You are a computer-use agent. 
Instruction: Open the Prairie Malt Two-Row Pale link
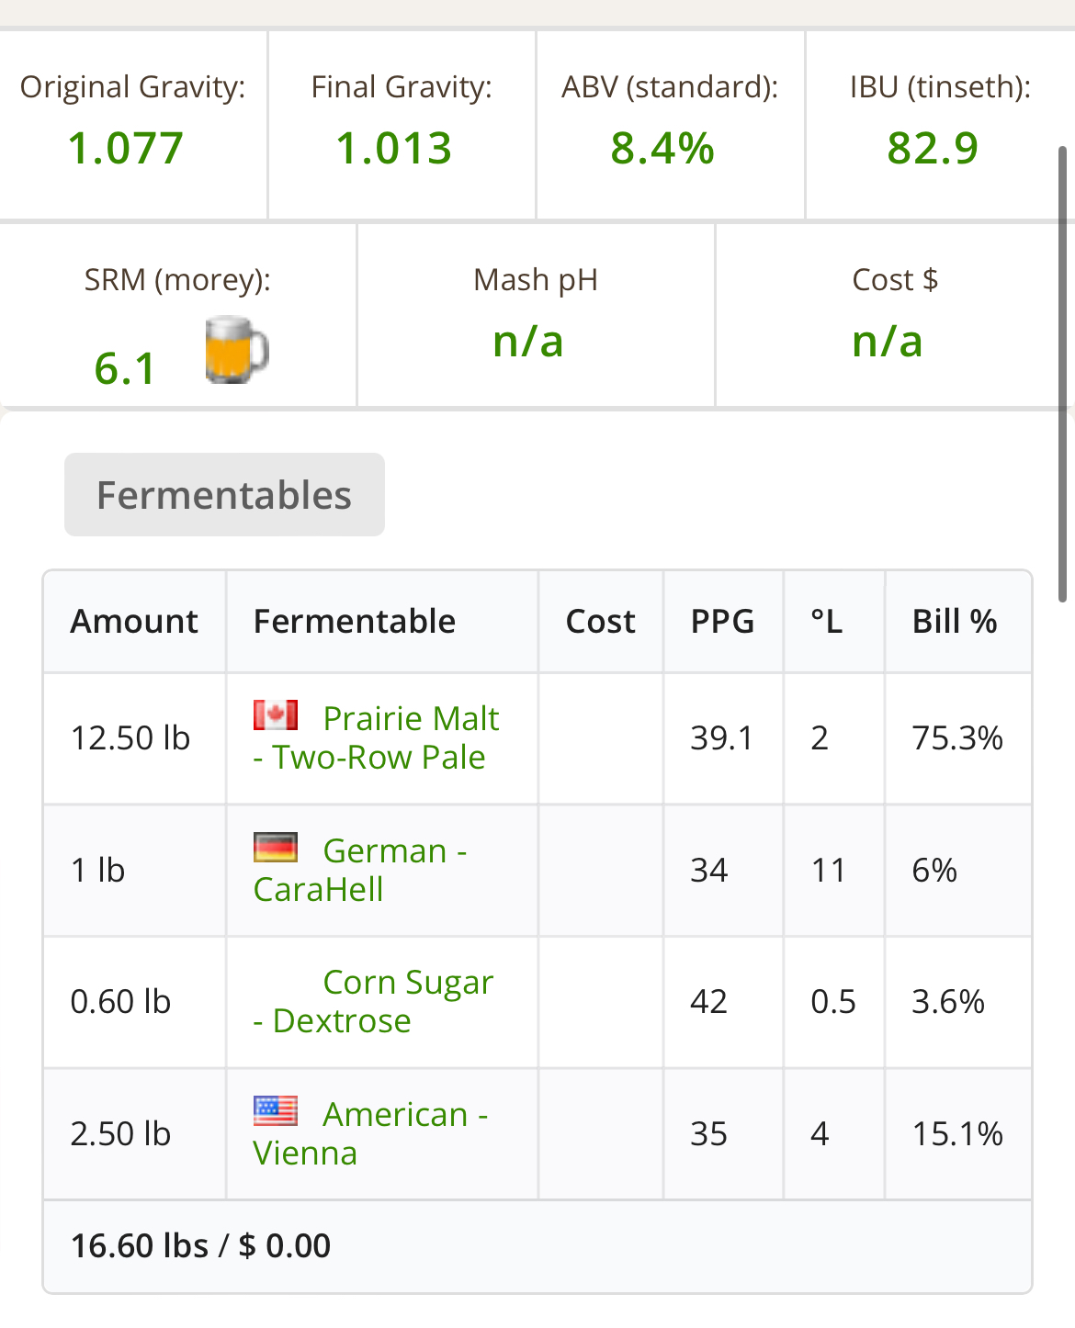click(x=377, y=737)
